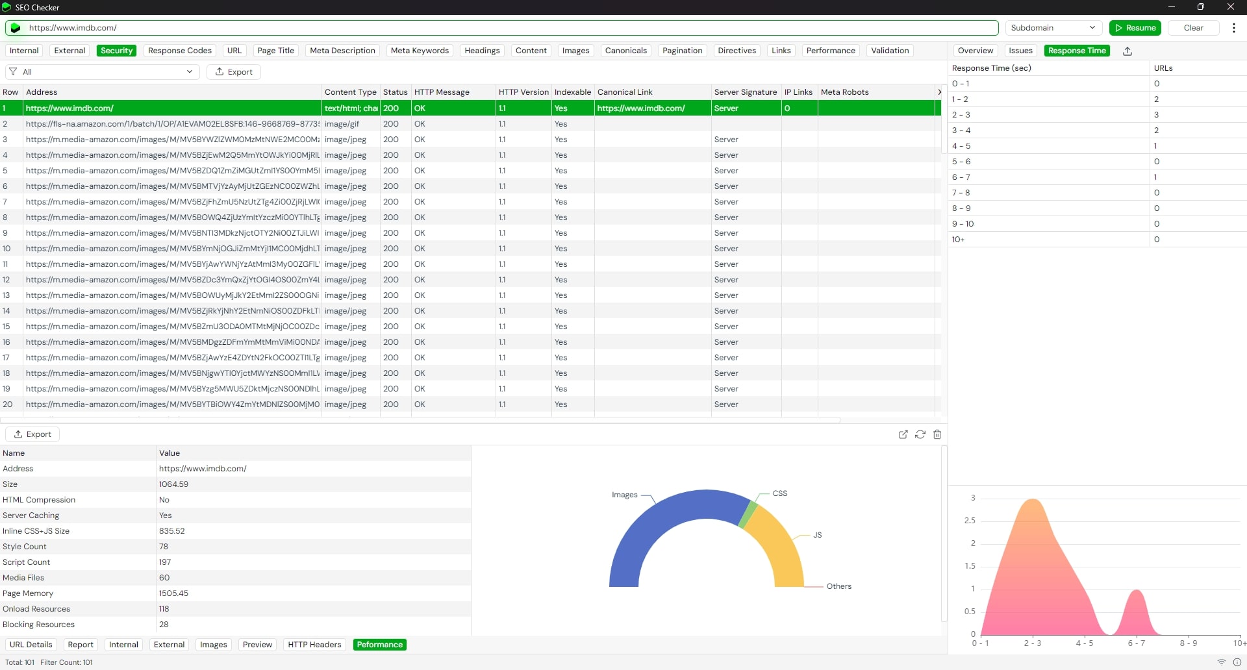Open the Response Codes tab
Viewport: 1247px width, 670px height.
[180, 51]
